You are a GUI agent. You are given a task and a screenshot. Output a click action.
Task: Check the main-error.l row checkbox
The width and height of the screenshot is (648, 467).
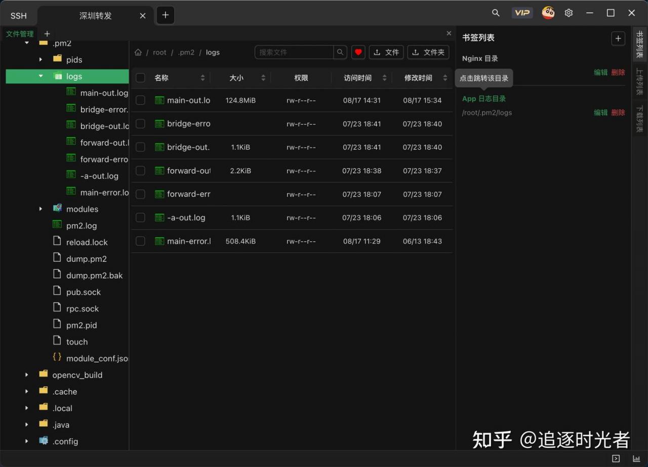tap(140, 241)
